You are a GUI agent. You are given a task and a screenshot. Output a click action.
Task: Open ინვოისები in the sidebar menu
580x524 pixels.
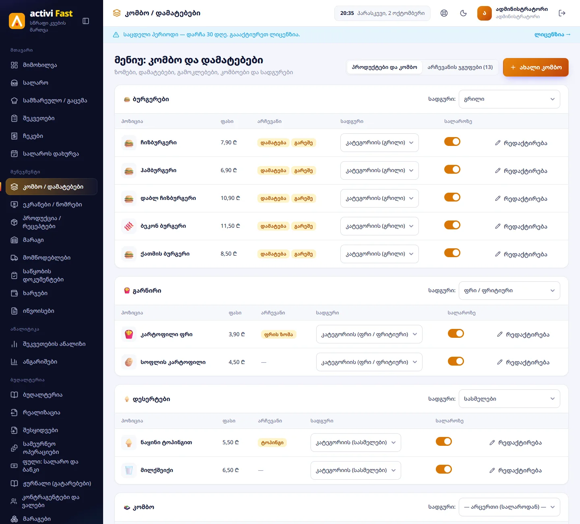click(52, 311)
